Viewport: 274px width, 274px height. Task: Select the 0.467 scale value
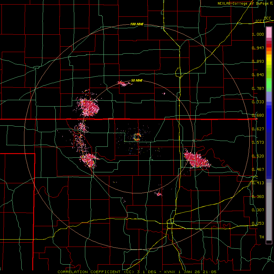(258, 170)
